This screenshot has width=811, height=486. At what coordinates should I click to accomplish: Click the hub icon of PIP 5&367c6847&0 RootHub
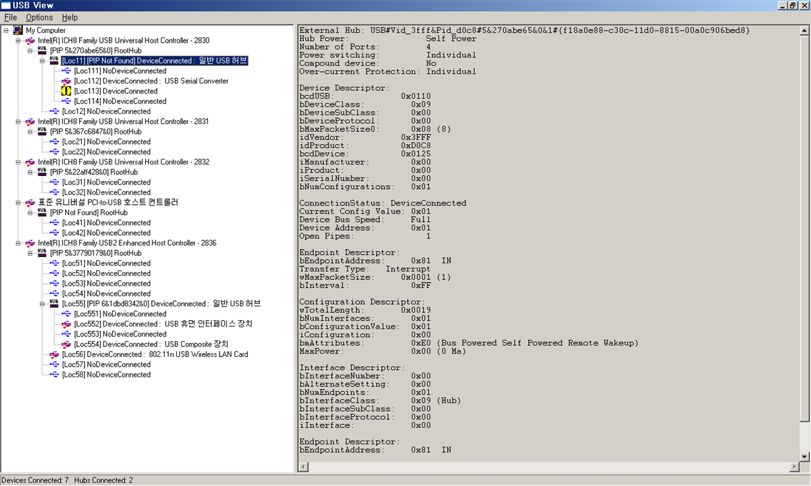click(42, 132)
